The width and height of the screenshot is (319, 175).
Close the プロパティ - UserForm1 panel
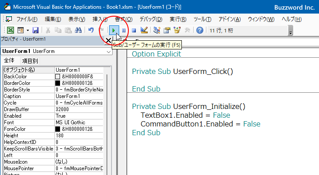pos(108,41)
